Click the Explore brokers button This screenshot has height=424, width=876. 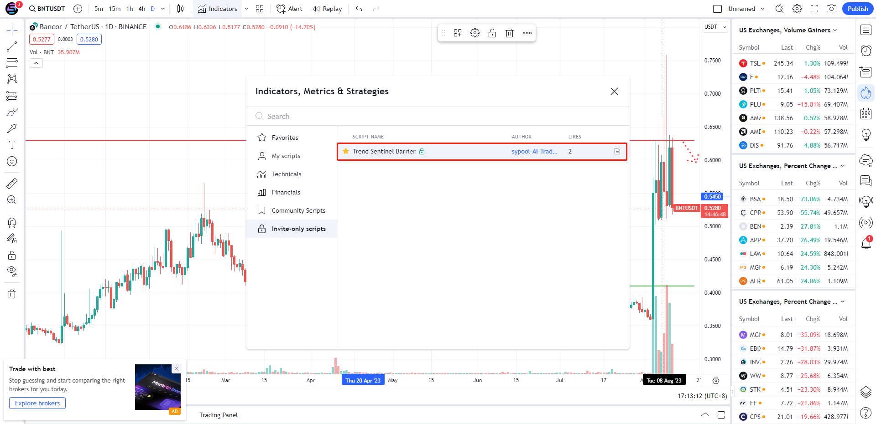tap(37, 403)
